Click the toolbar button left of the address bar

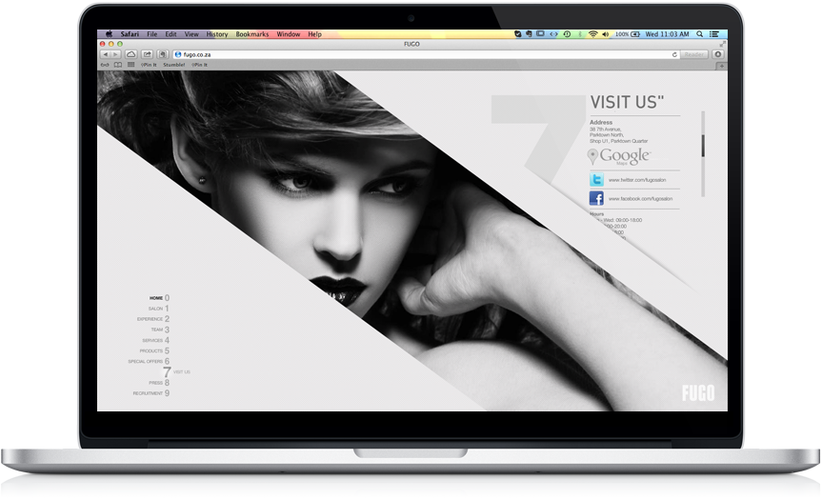pos(164,54)
